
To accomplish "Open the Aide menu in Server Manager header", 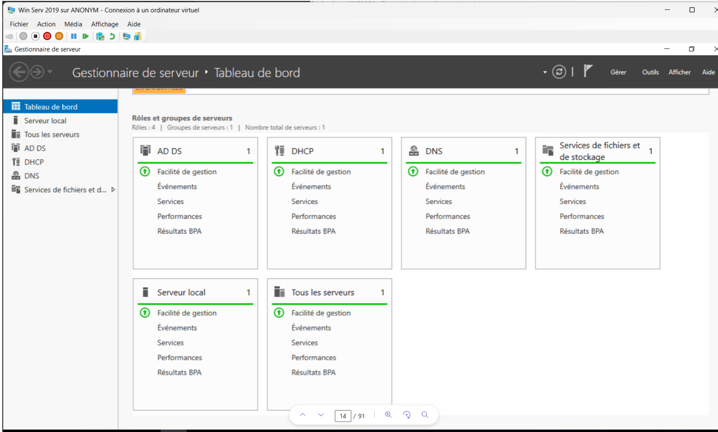I will pyautogui.click(x=708, y=72).
